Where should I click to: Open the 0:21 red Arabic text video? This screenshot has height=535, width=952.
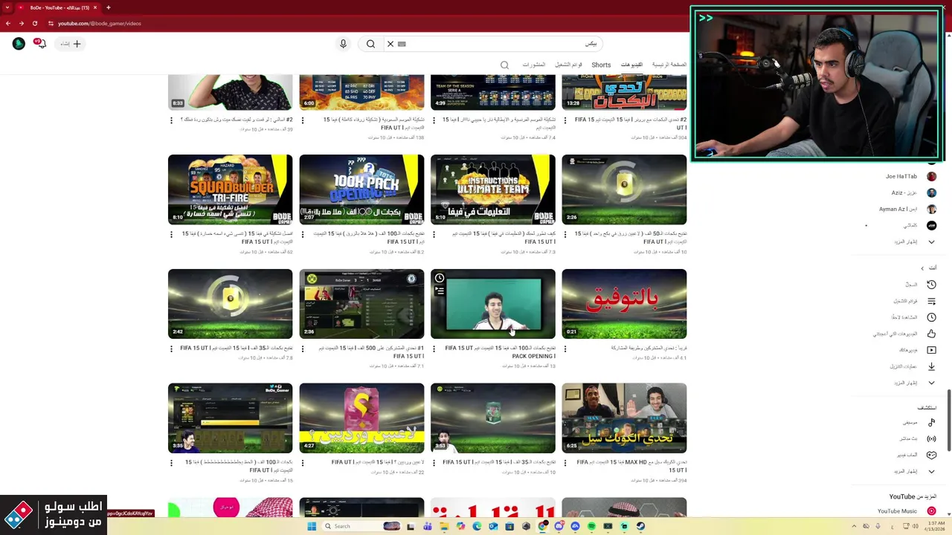pyautogui.click(x=624, y=304)
